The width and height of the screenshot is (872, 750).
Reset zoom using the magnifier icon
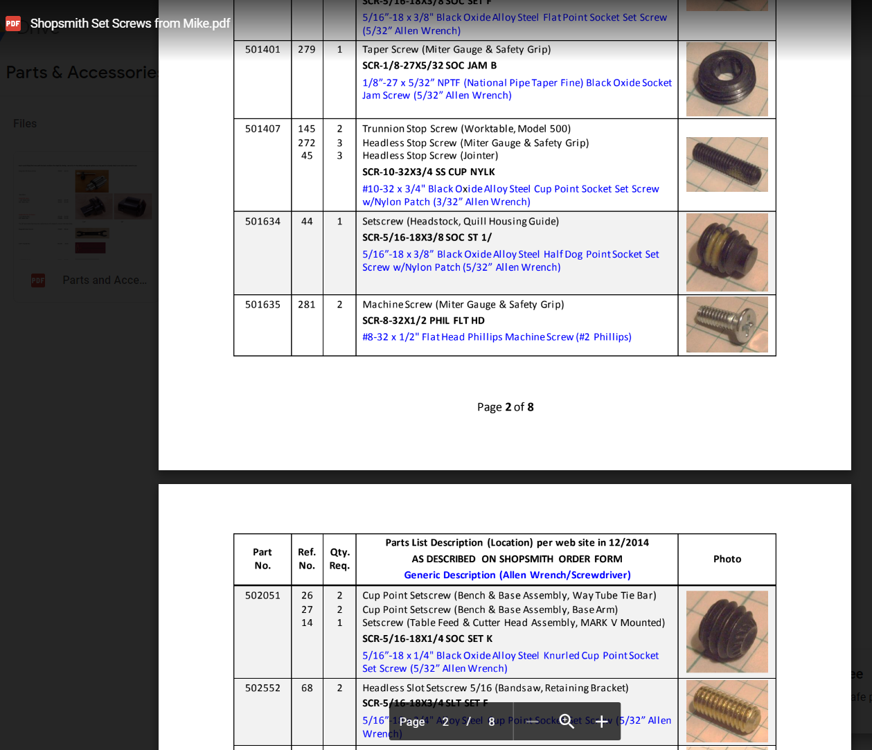pos(567,722)
